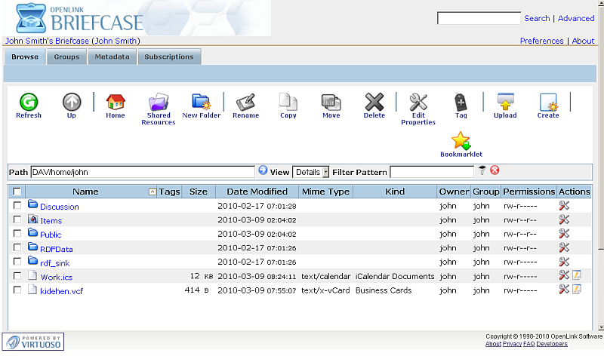Open Shared Resources from the toolbar
The height and width of the screenshot is (359, 604).
[x=159, y=102]
